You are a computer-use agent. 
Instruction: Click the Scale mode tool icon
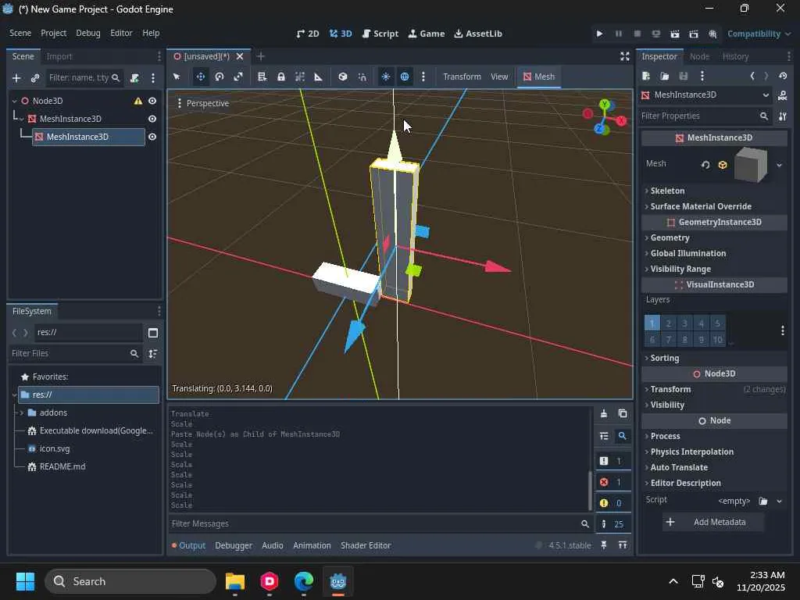click(x=238, y=77)
